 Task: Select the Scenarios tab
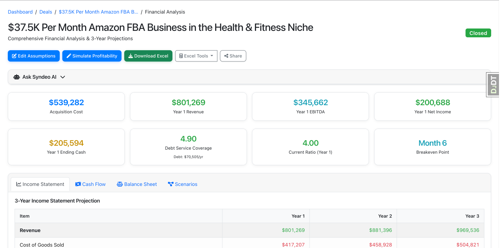pyautogui.click(x=183, y=184)
